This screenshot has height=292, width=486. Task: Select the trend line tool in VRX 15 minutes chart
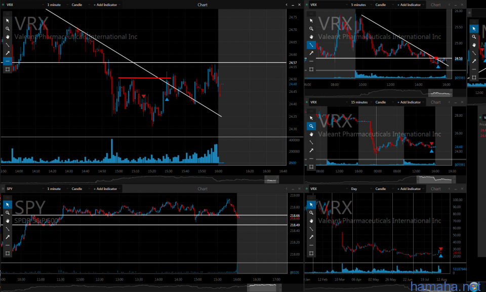pyautogui.click(x=311, y=142)
